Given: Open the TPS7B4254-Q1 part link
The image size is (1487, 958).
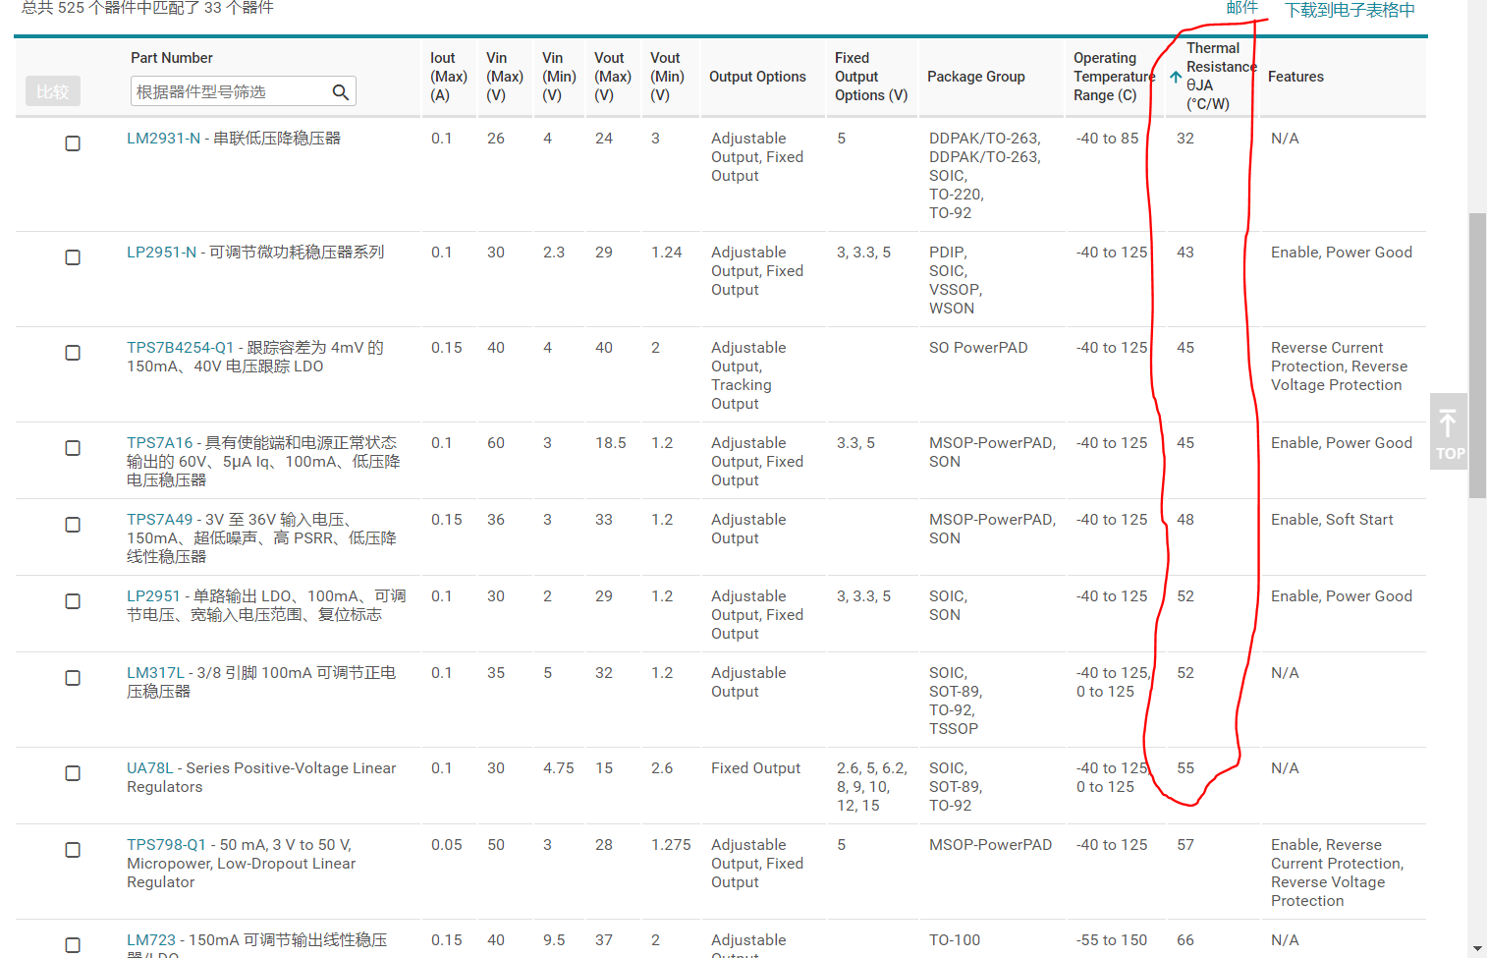Looking at the screenshot, I should [x=180, y=348].
